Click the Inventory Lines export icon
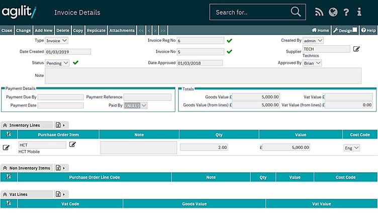This screenshot has width=378, height=213. 58,125
